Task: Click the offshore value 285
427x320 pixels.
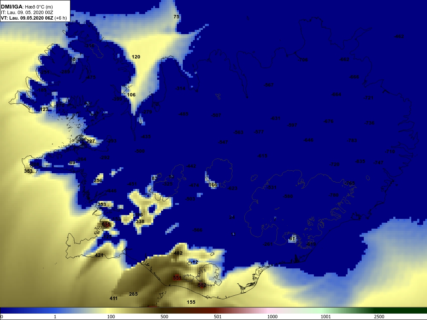Action: coord(133,294)
